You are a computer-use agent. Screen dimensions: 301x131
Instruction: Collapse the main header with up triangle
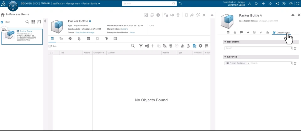click(x=212, y=15)
